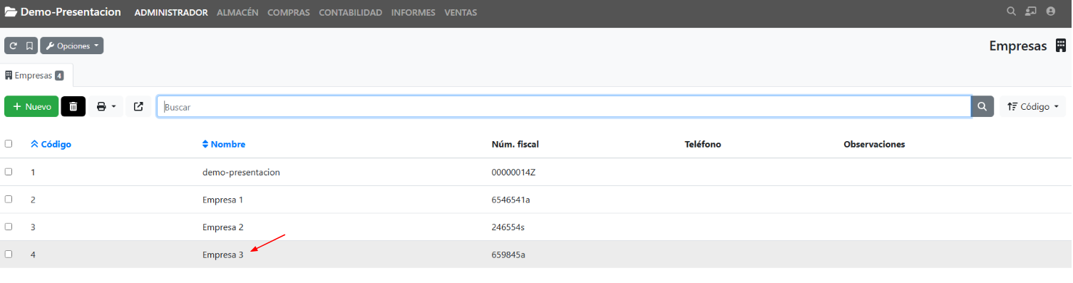Image resolution: width=1073 pixels, height=283 pixels.
Task: Click fiscal number 6546541a
Action: coord(510,200)
